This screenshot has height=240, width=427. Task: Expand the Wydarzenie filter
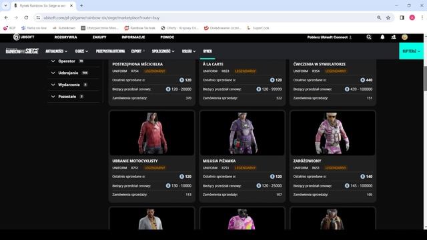pos(73,85)
